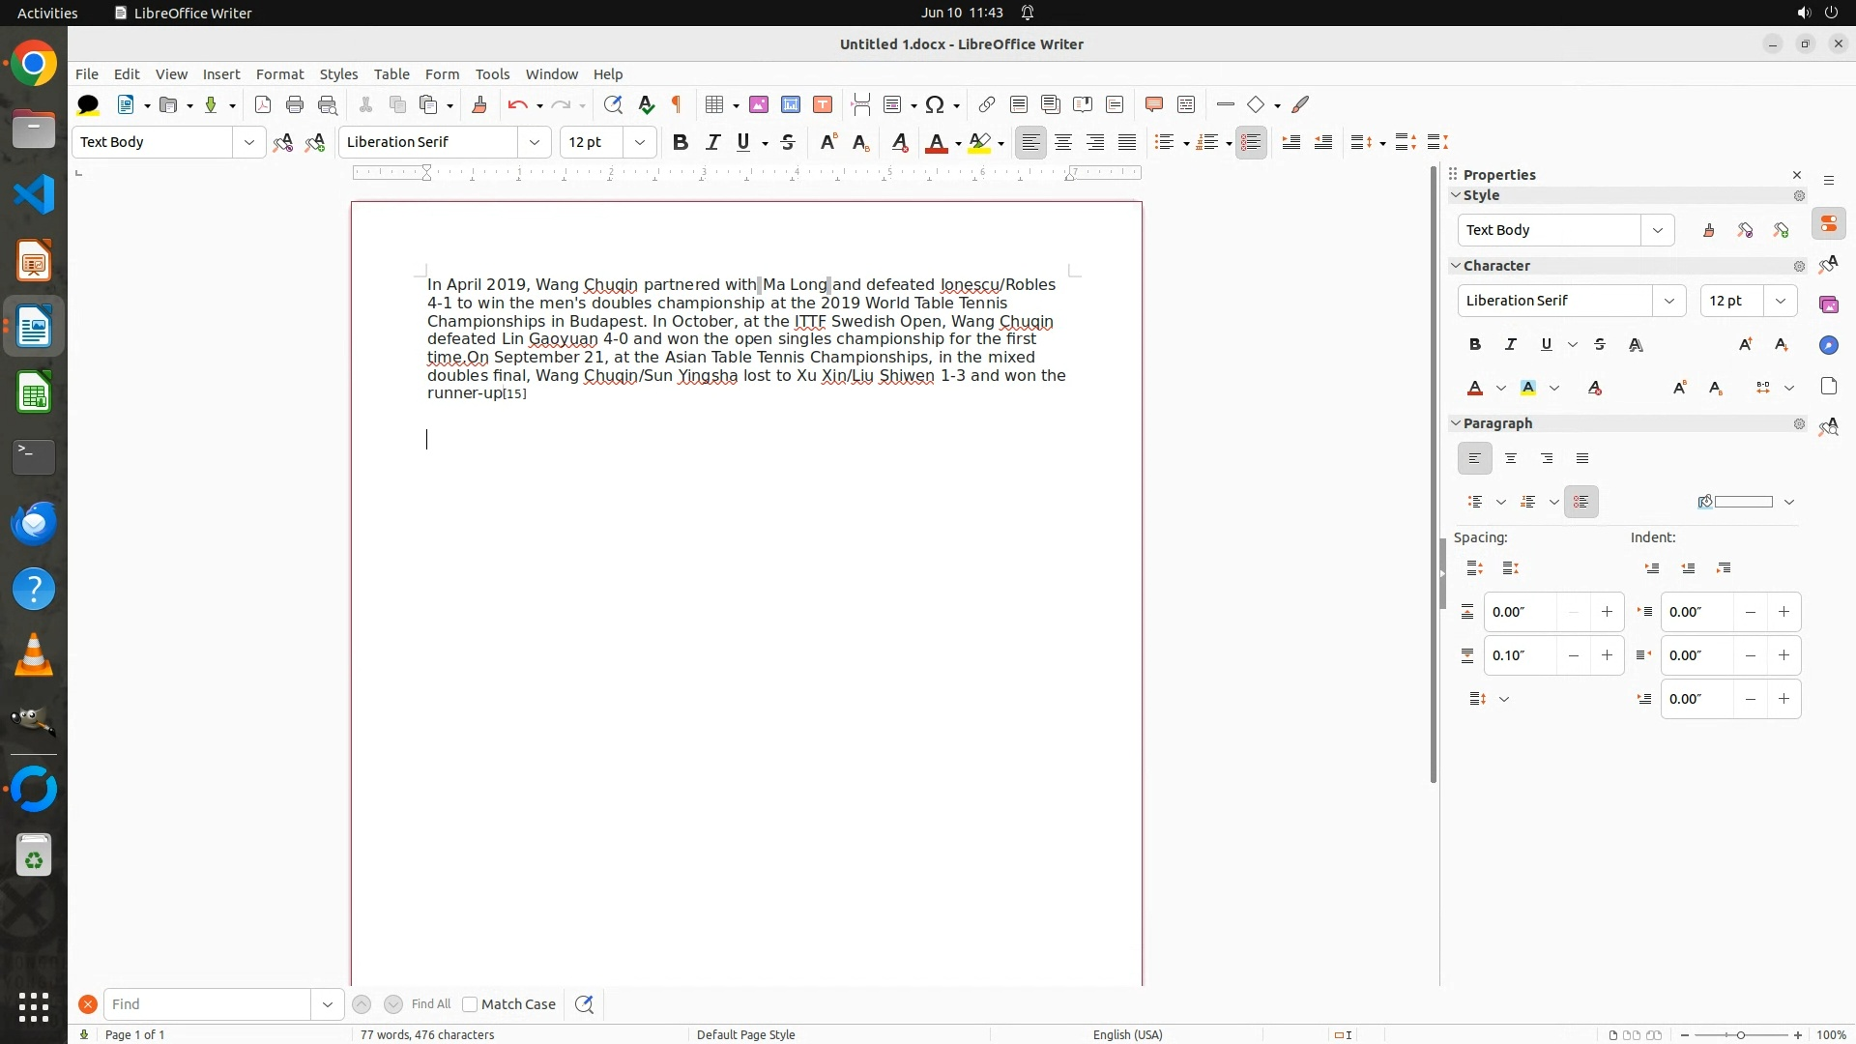
Task: Click into the Find text field
Action: coord(207,1004)
